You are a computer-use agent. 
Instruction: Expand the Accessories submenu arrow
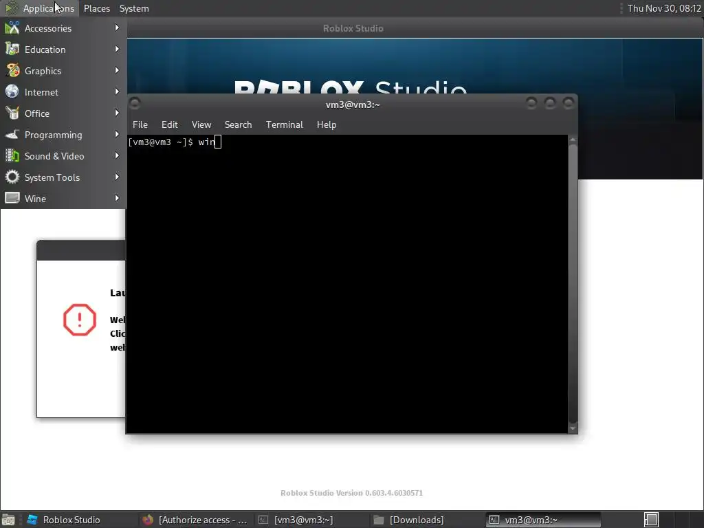point(117,27)
